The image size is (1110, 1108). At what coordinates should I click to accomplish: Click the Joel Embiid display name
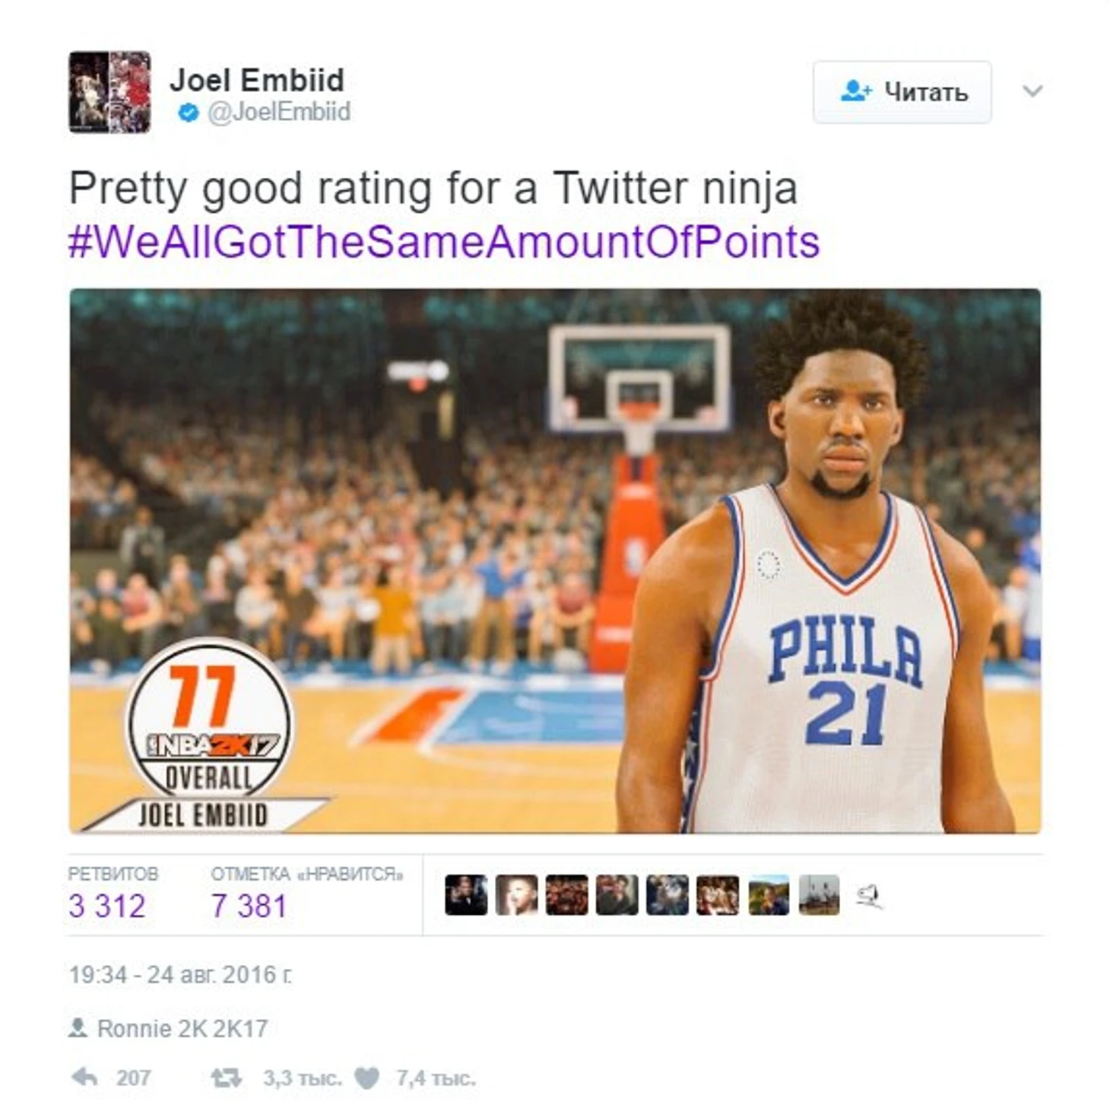[257, 80]
